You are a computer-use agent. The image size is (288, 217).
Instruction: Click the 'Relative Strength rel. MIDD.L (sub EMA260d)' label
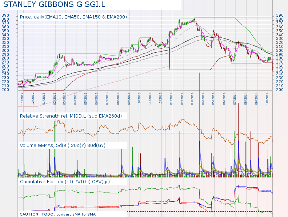[71, 116]
